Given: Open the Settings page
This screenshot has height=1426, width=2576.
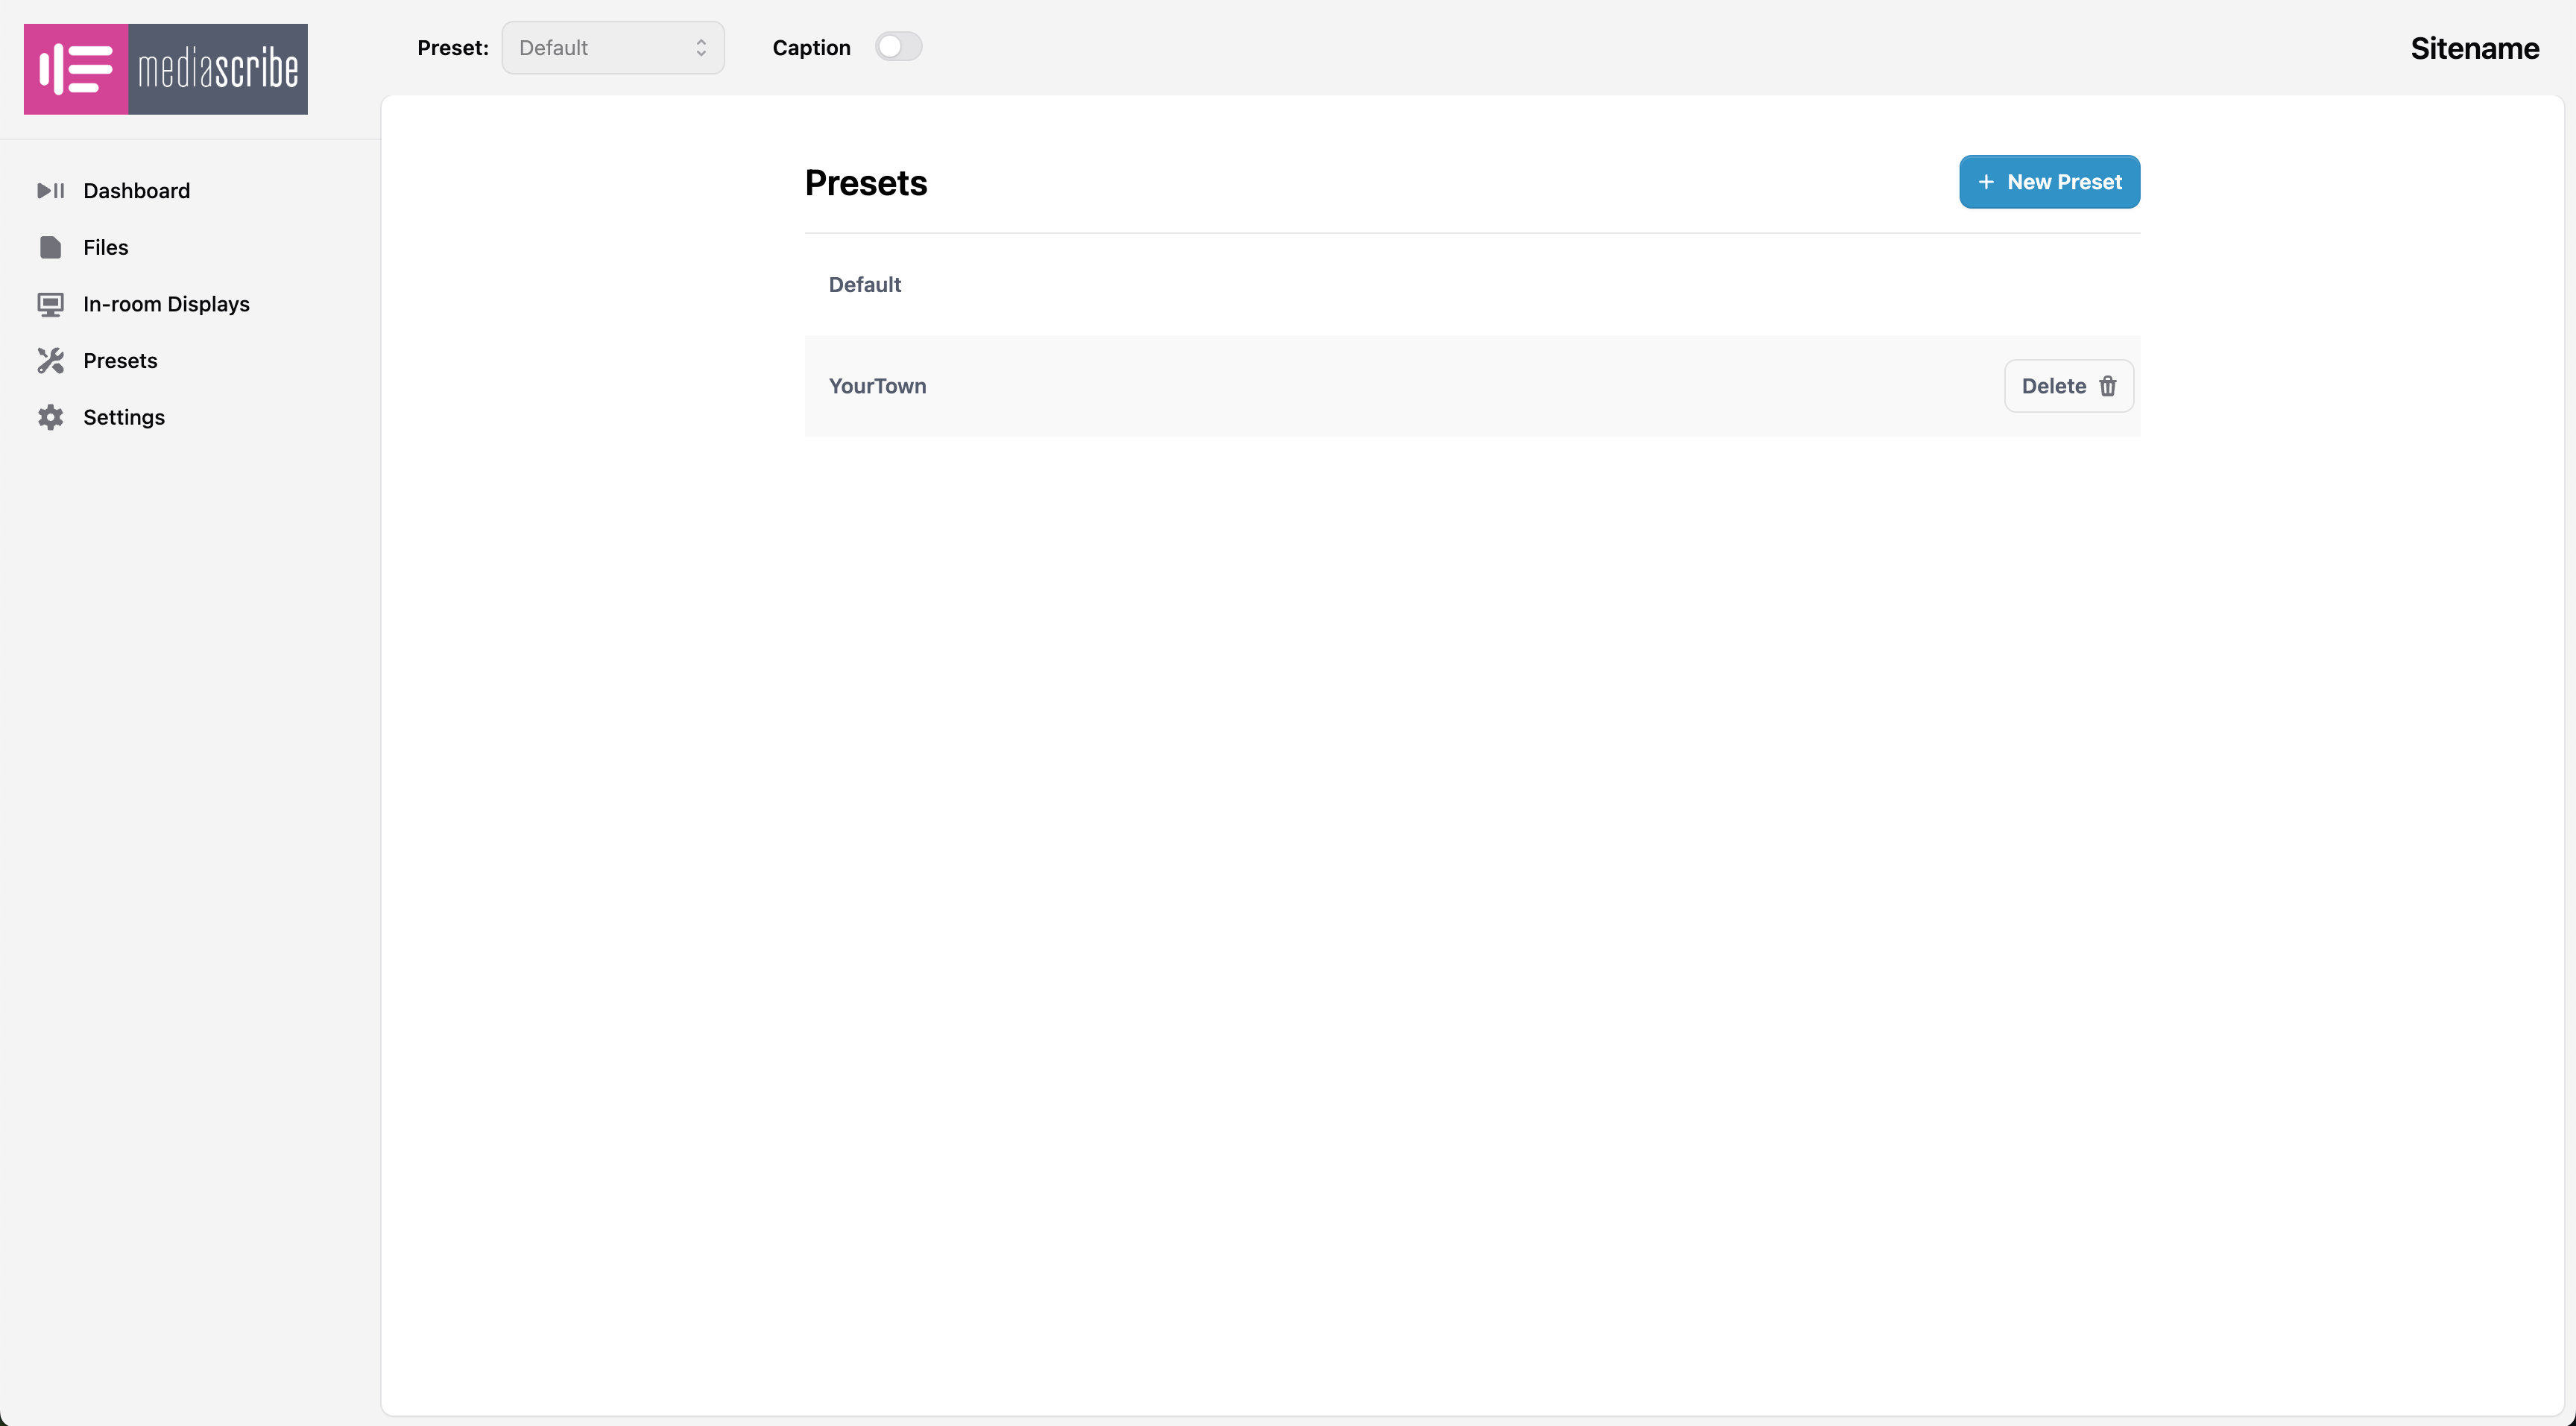Looking at the screenshot, I should (x=124, y=418).
